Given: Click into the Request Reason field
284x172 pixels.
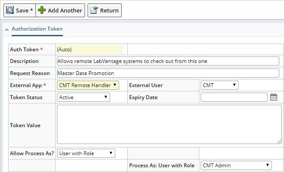Looking at the screenshot, I should pos(168,73).
